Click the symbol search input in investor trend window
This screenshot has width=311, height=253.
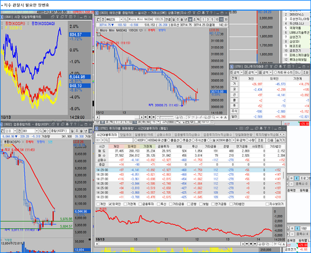click(x=121, y=140)
